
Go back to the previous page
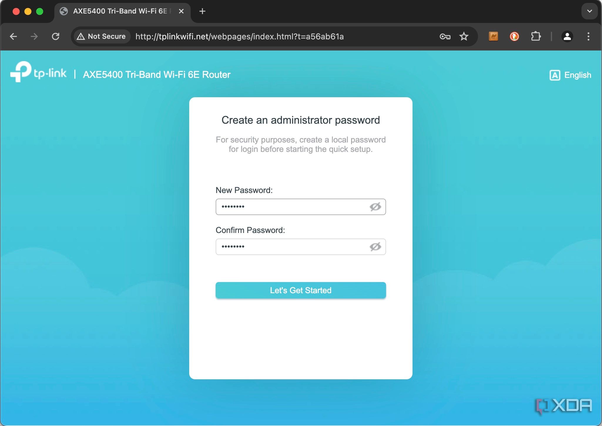click(x=14, y=36)
